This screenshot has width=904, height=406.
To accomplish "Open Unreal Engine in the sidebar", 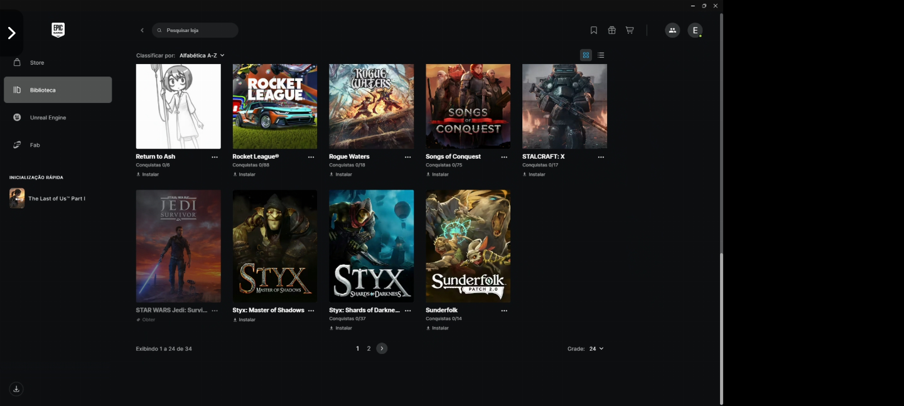I will click(x=58, y=118).
